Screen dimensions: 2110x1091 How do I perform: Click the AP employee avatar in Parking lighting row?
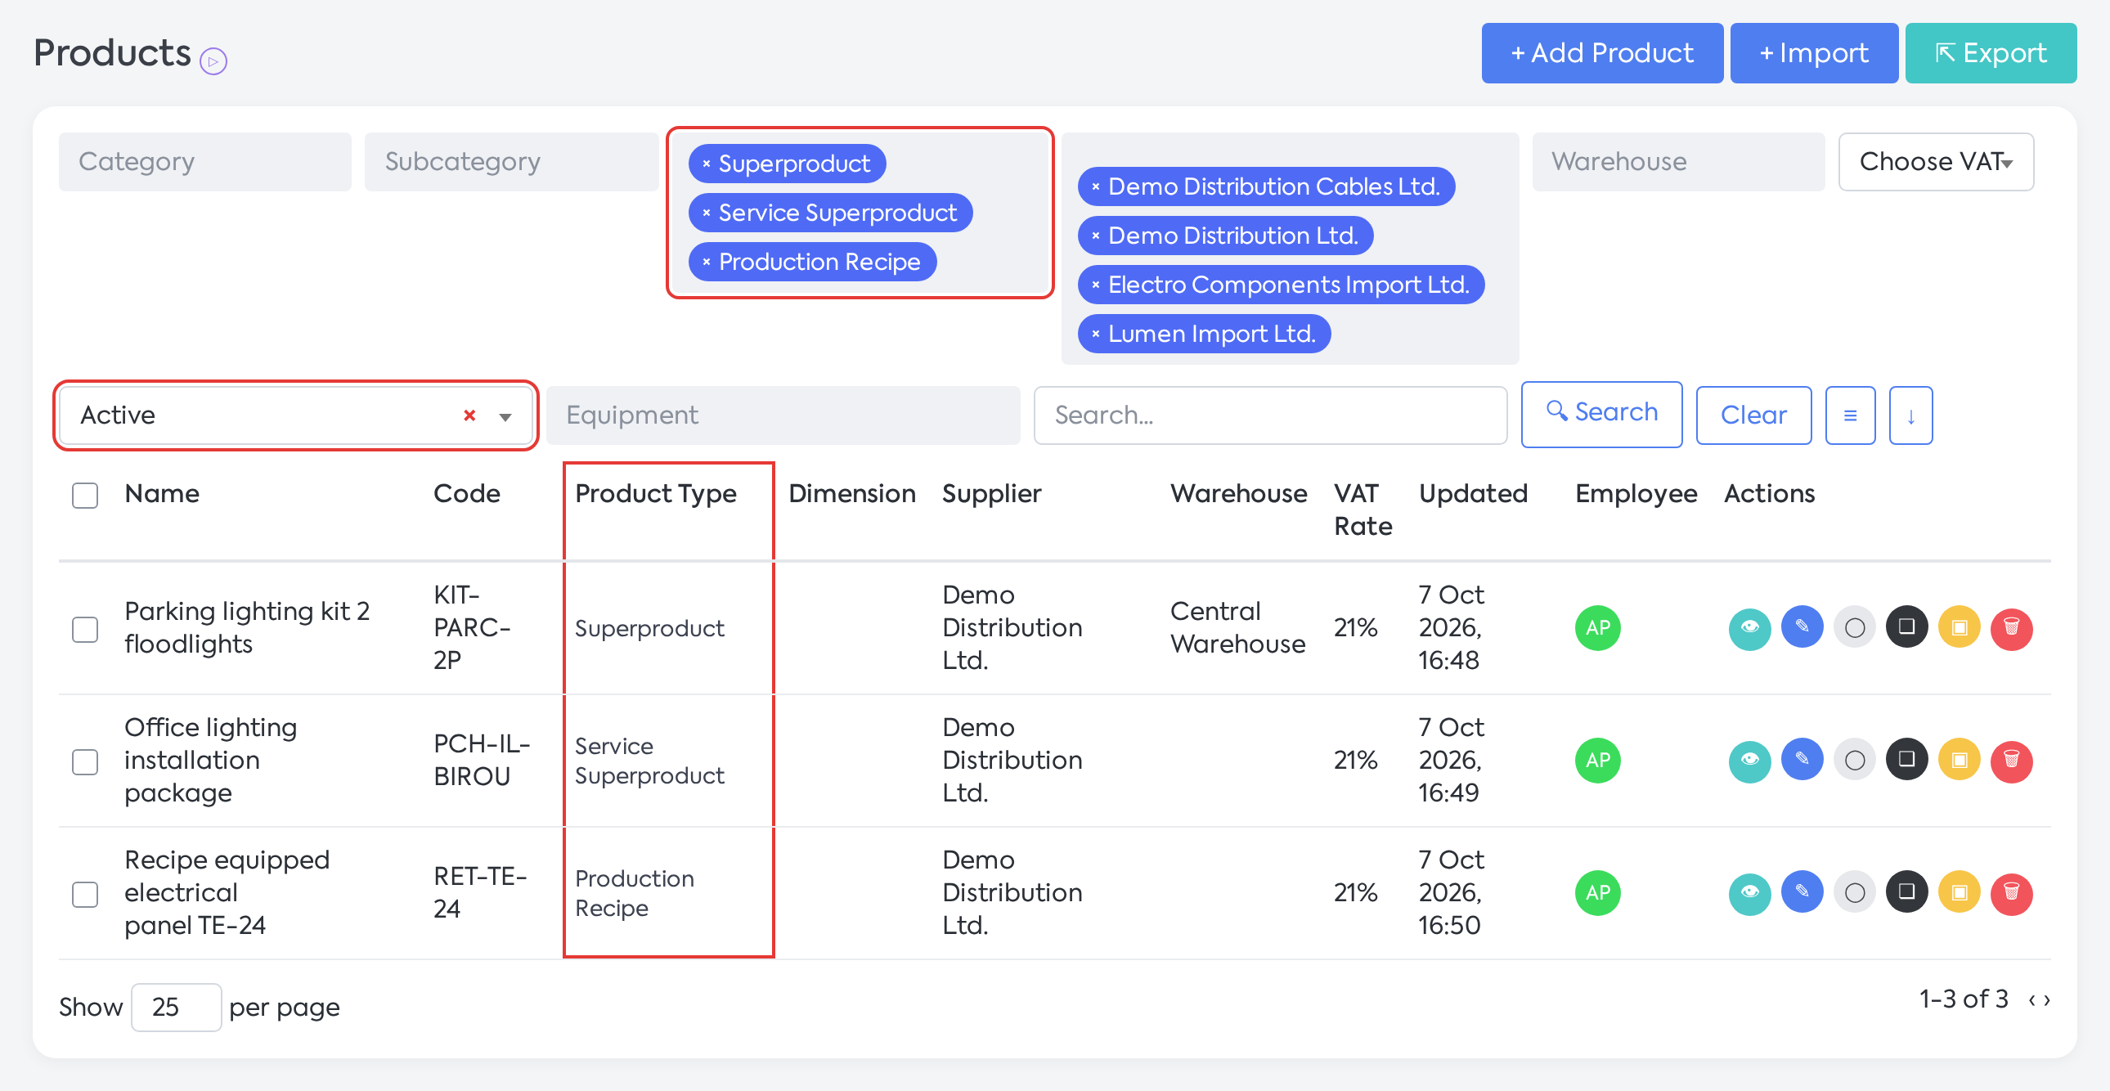tap(1597, 628)
